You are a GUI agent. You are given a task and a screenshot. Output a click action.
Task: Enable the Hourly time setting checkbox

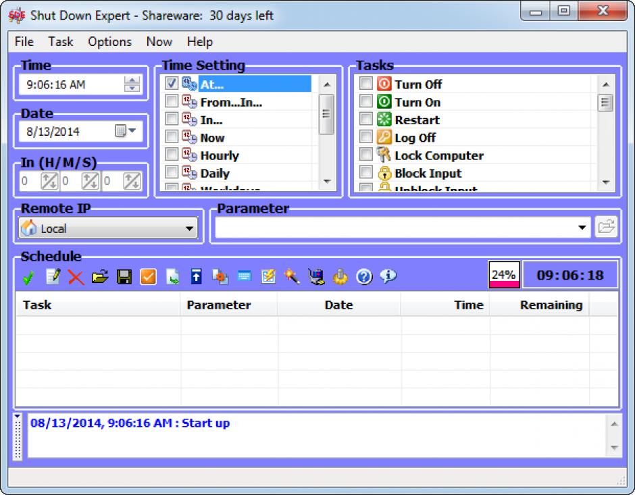click(172, 154)
